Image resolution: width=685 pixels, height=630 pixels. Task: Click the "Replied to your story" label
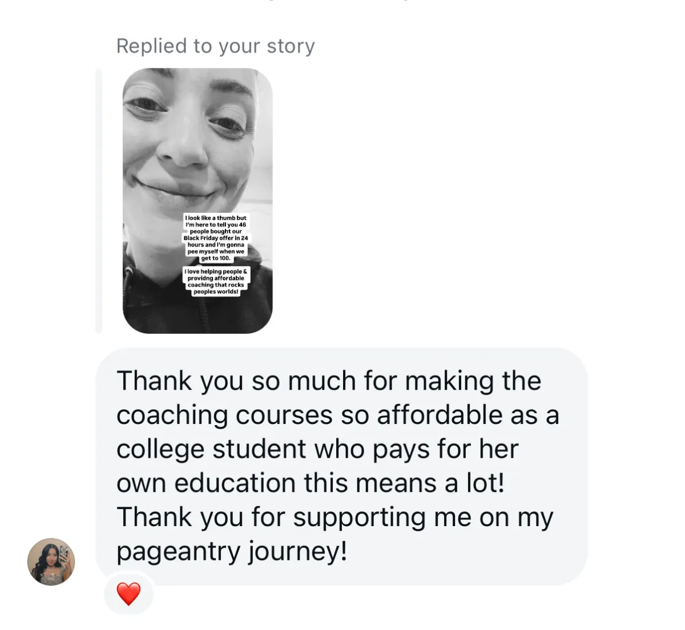[215, 46]
